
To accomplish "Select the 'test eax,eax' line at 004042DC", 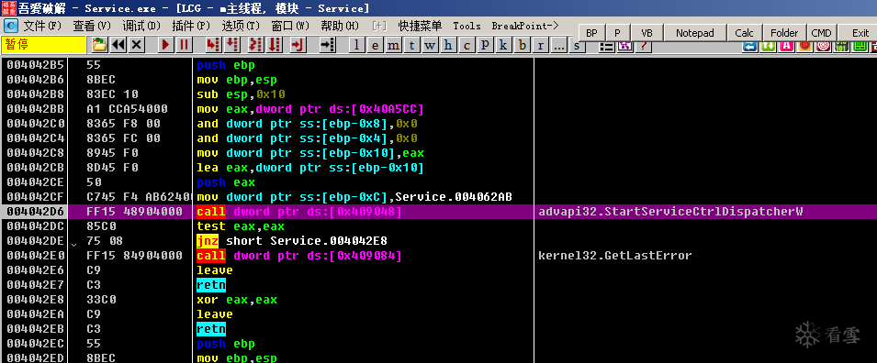I will tap(439, 226).
